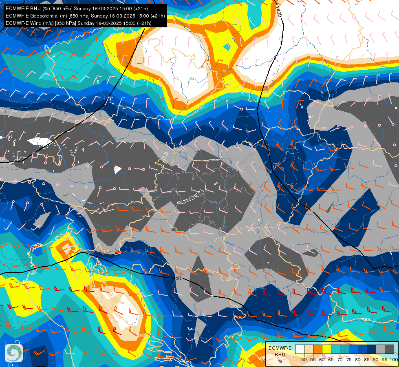The width and height of the screenshot is (399, 367).
Task: Select the light gray 90–95 legend swatch
Action: coord(380,349)
